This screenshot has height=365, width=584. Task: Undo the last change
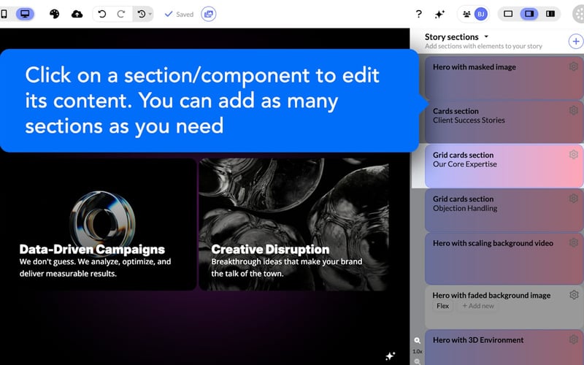tap(102, 14)
